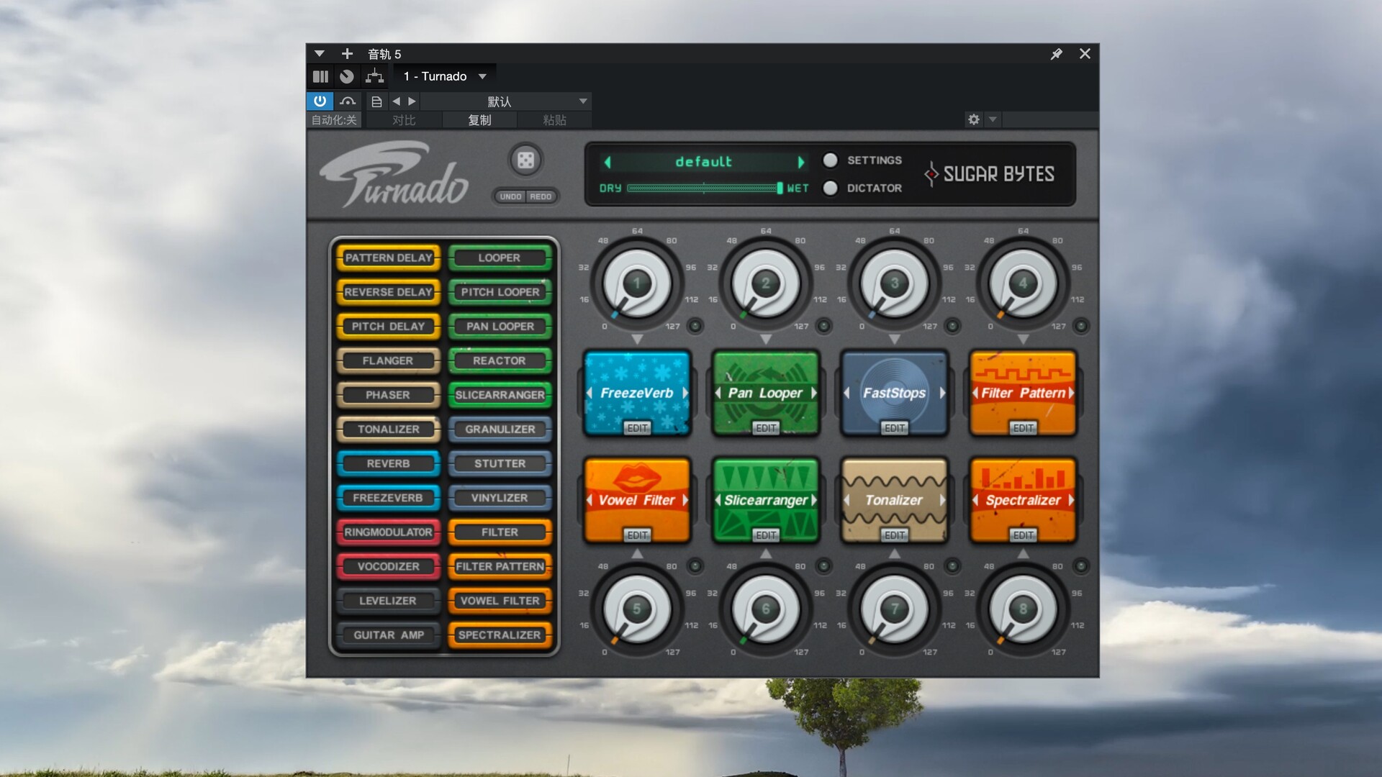The height and width of the screenshot is (777, 1382).
Task: Click the small round button under knob 1
Action: click(x=695, y=326)
